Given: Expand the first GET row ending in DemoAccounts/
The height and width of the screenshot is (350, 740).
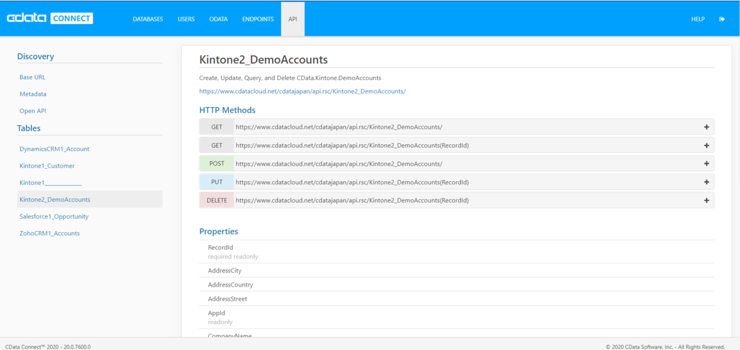Looking at the screenshot, I should point(707,127).
